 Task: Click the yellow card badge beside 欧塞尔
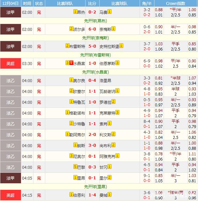(x=71, y=91)
